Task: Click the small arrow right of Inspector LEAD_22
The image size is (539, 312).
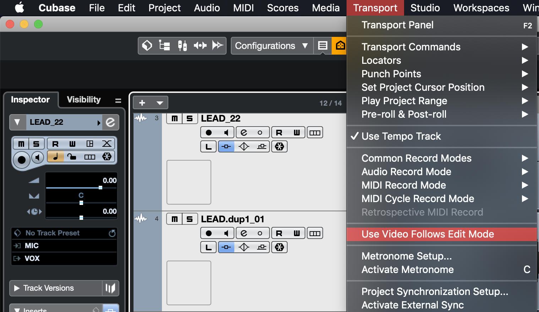Action: coord(99,123)
